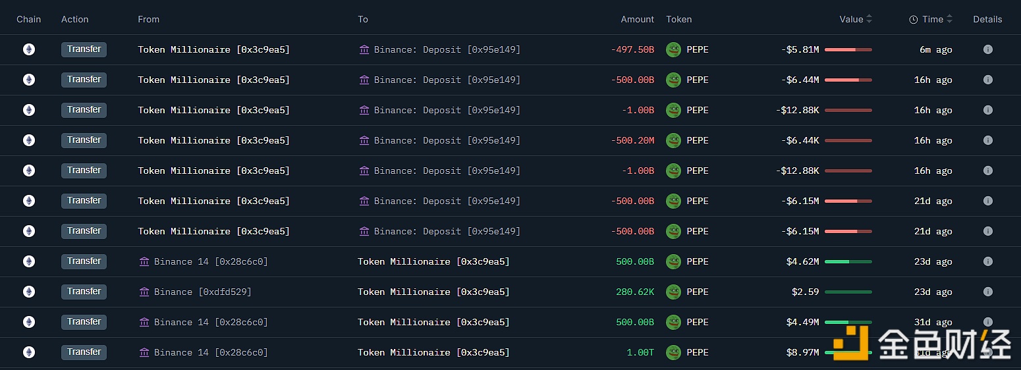Open Token Millionaire sender in -497.50B row
The image size is (1021, 370).
(213, 49)
